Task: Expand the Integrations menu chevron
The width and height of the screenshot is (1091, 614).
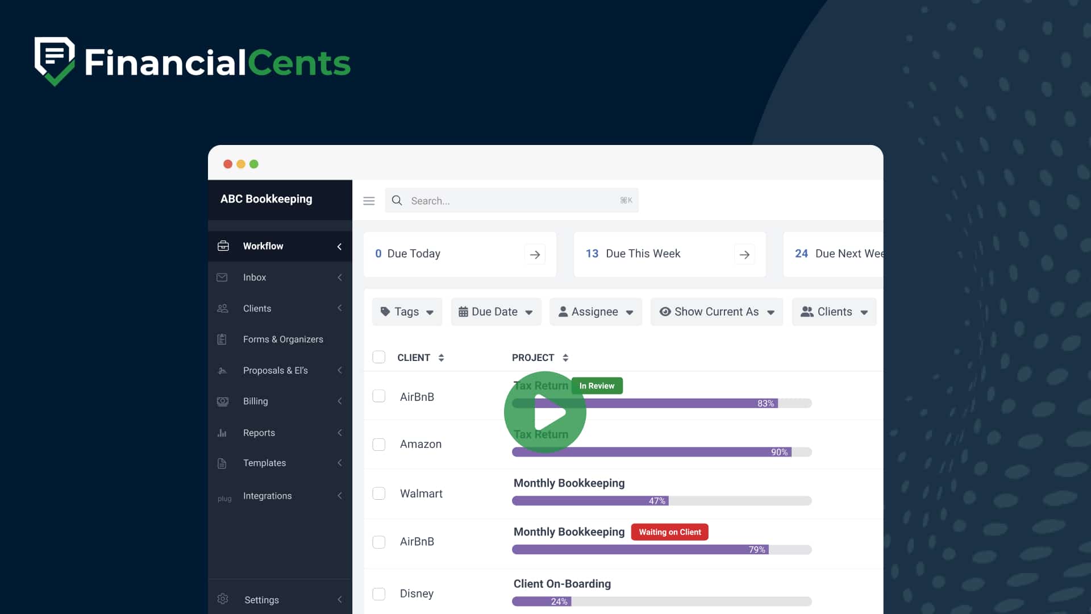Action: (x=339, y=496)
